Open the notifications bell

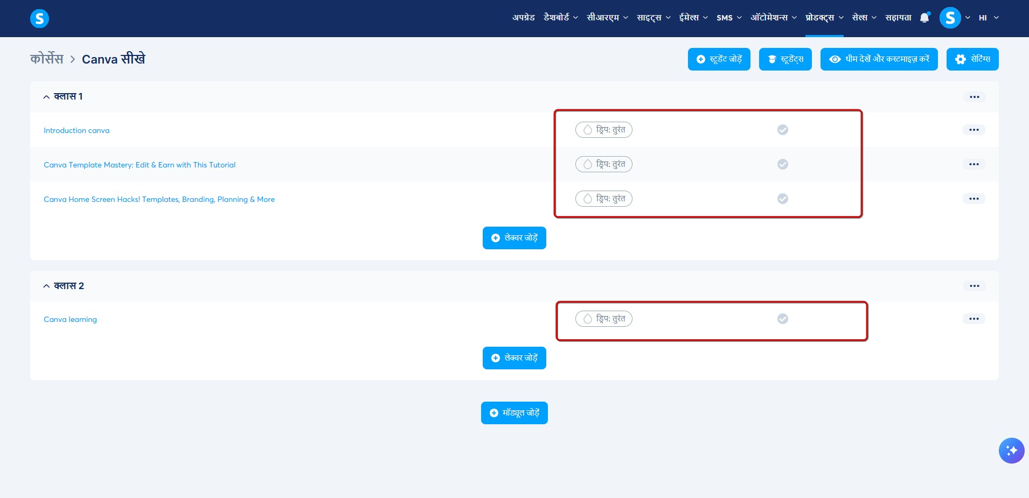coord(924,17)
